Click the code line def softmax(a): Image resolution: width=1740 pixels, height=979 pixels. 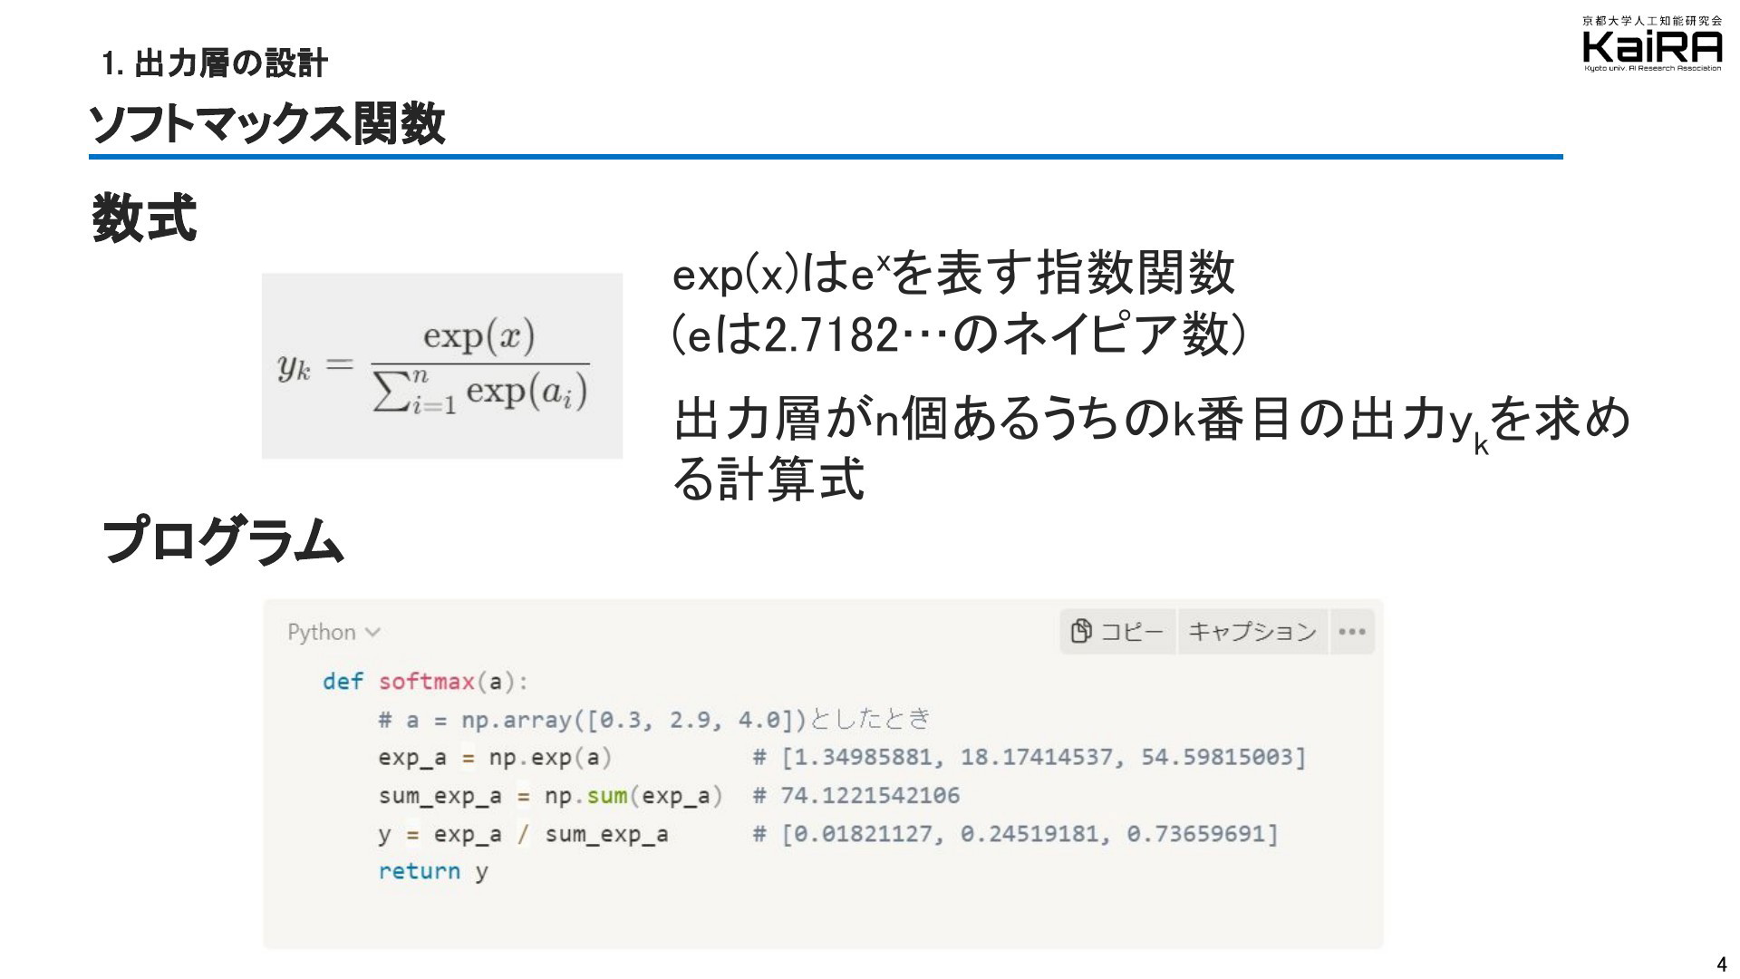[x=425, y=681]
